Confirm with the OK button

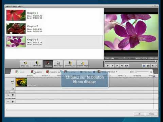point(139,114)
